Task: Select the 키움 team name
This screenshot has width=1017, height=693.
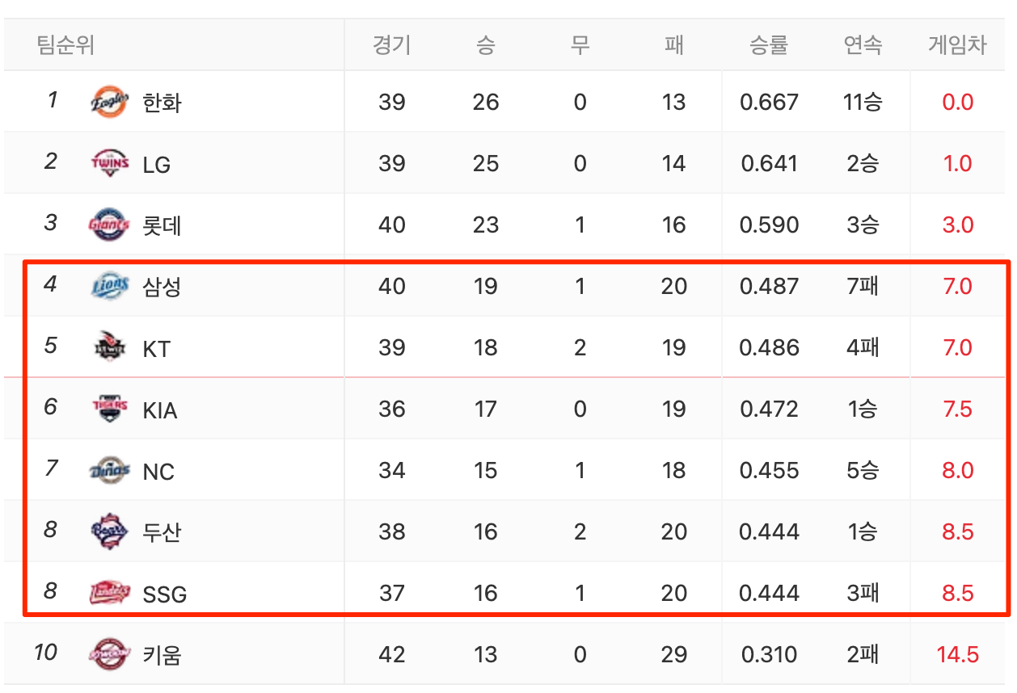Action: (x=162, y=654)
